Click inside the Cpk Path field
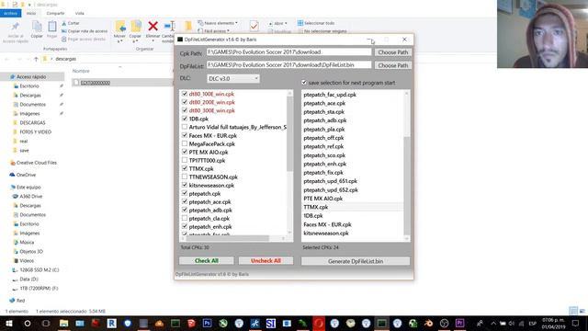588x331 pixels. tap(288, 52)
